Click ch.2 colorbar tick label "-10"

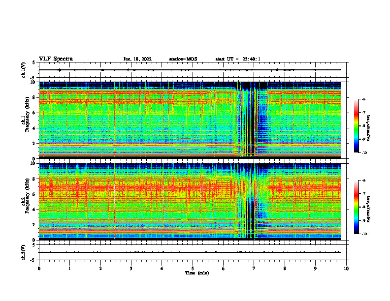[364, 234]
